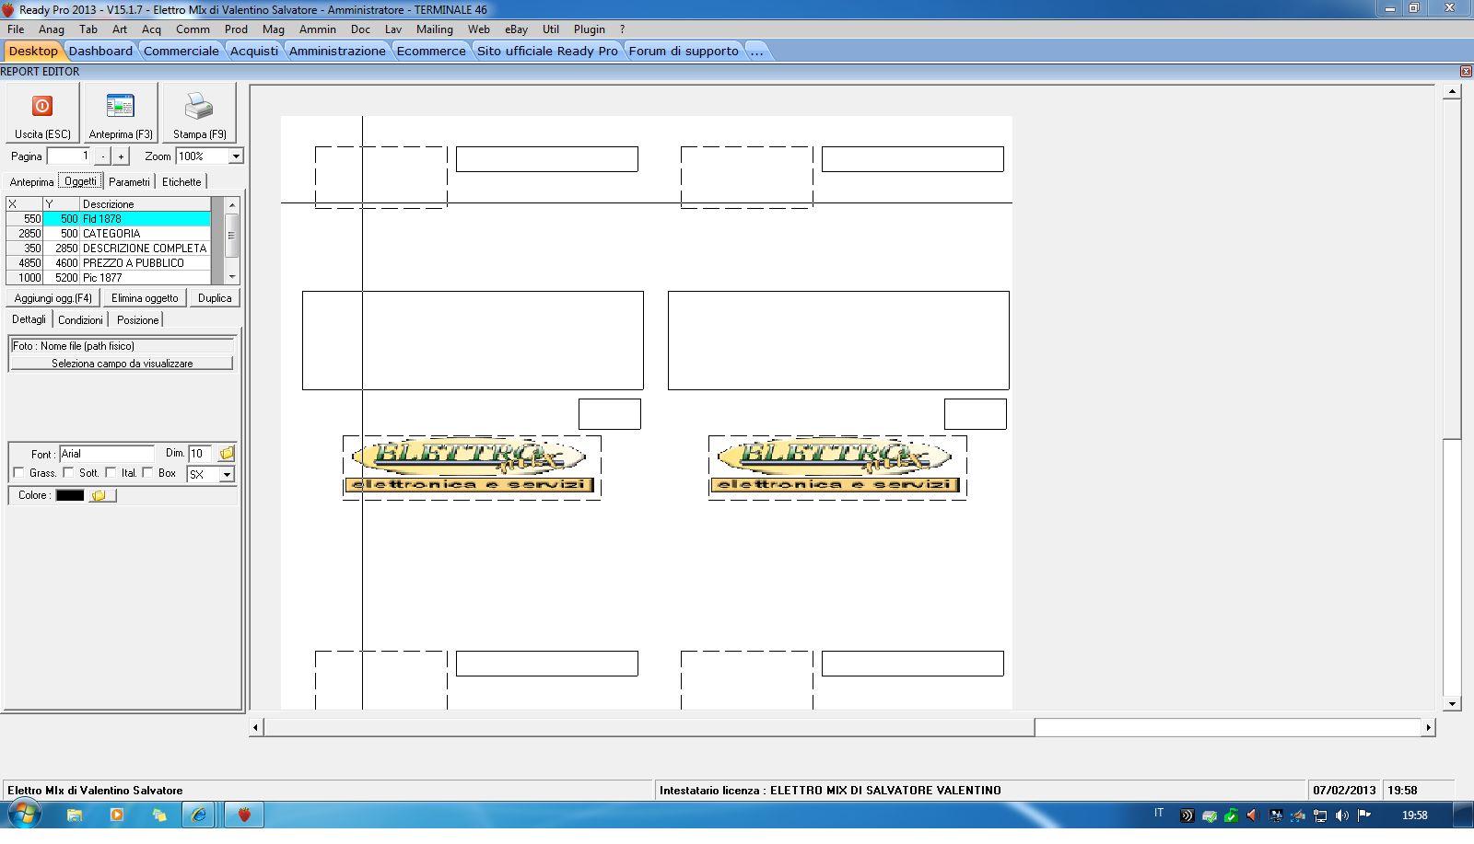
Task: Select the PREZZO A PUBBLICO object row
Action: pyautogui.click(x=109, y=263)
